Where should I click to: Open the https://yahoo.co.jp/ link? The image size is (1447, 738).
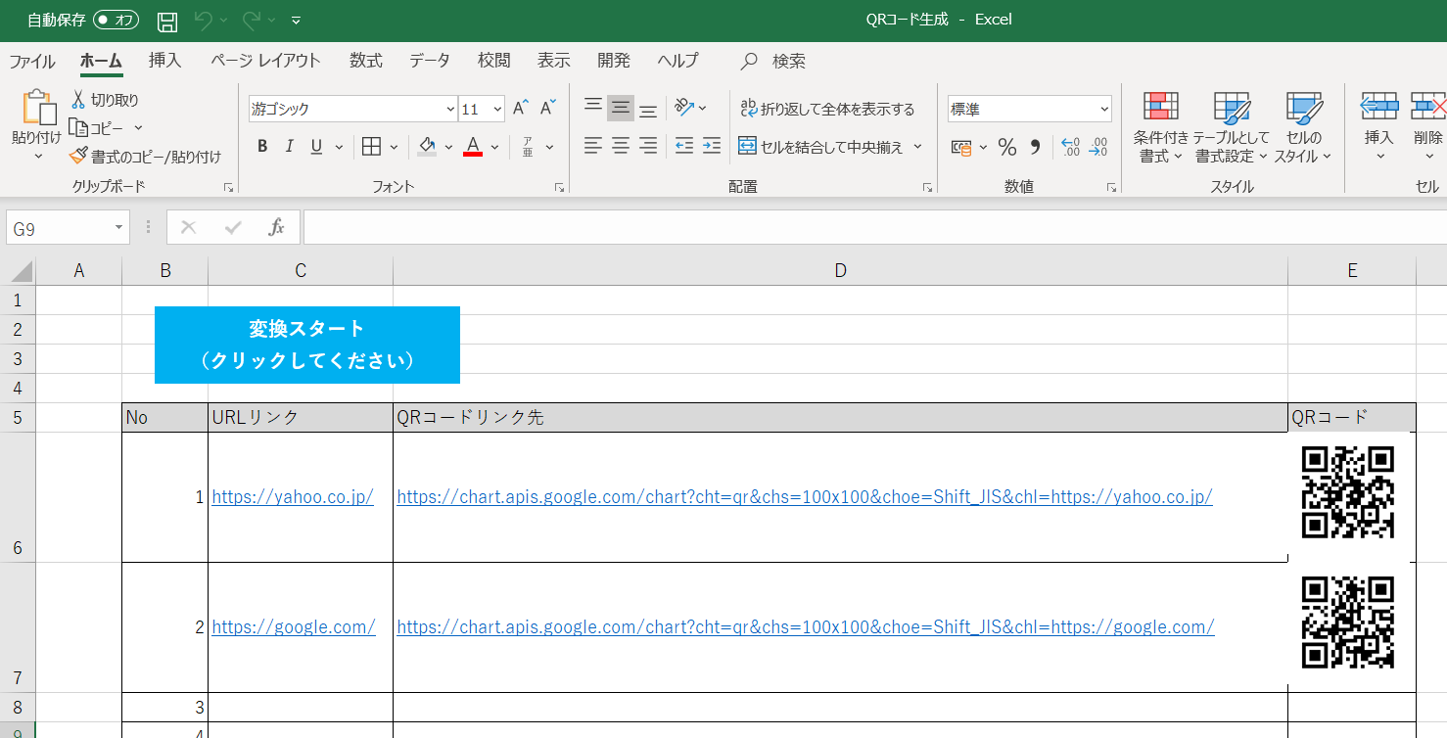pyautogui.click(x=293, y=497)
